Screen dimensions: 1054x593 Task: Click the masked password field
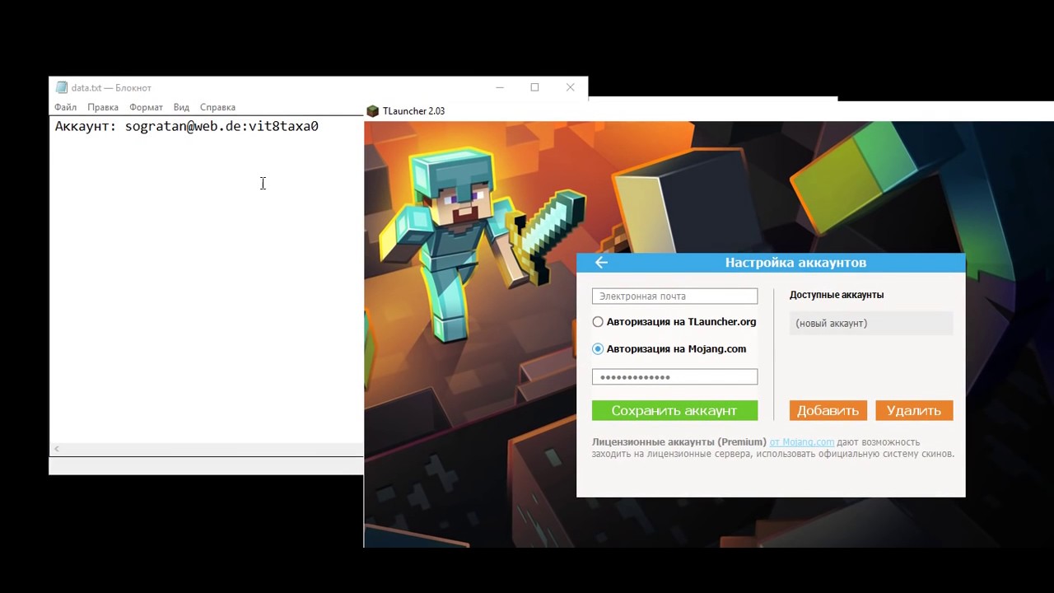[674, 376]
